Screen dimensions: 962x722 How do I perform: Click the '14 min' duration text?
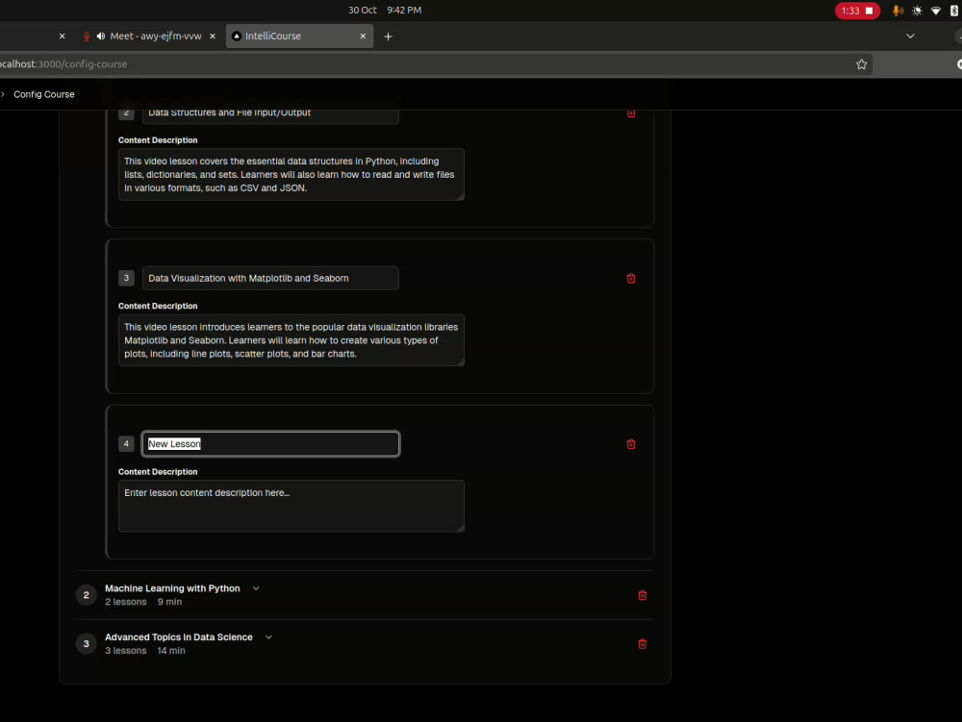click(171, 651)
